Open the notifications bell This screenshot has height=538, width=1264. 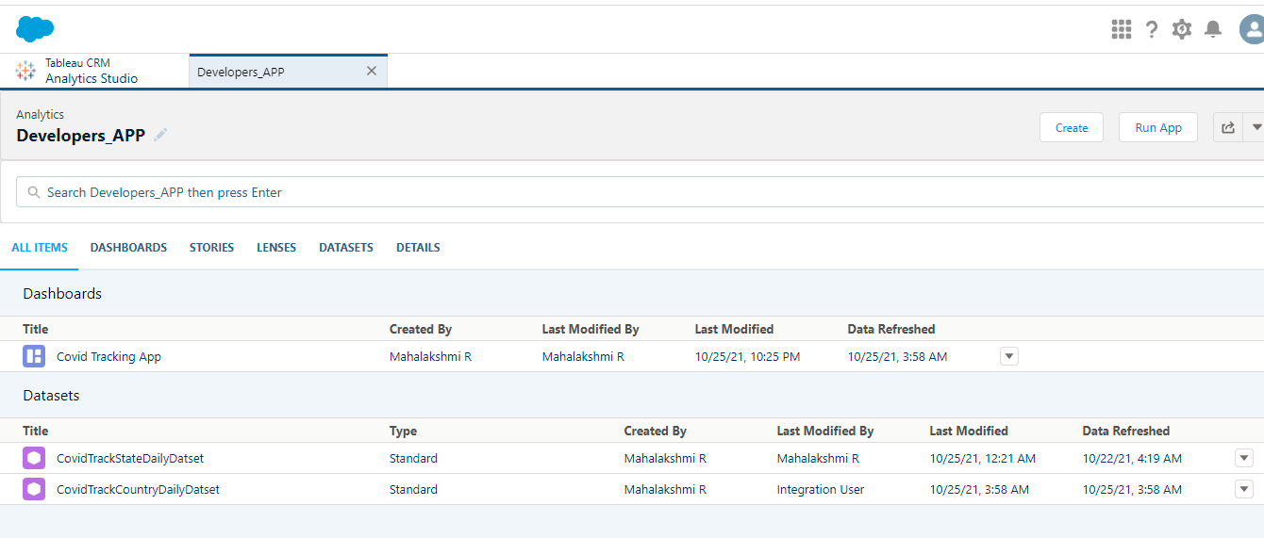pyautogui.click(x=1213, y=29)
